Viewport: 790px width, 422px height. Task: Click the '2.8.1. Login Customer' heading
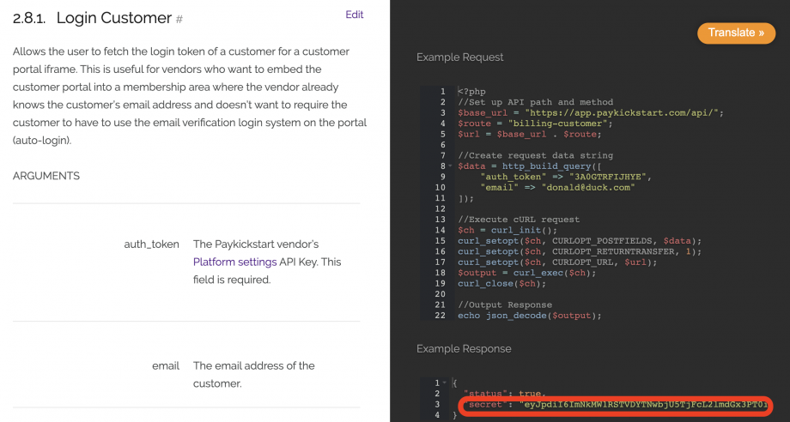pos(92,18)
